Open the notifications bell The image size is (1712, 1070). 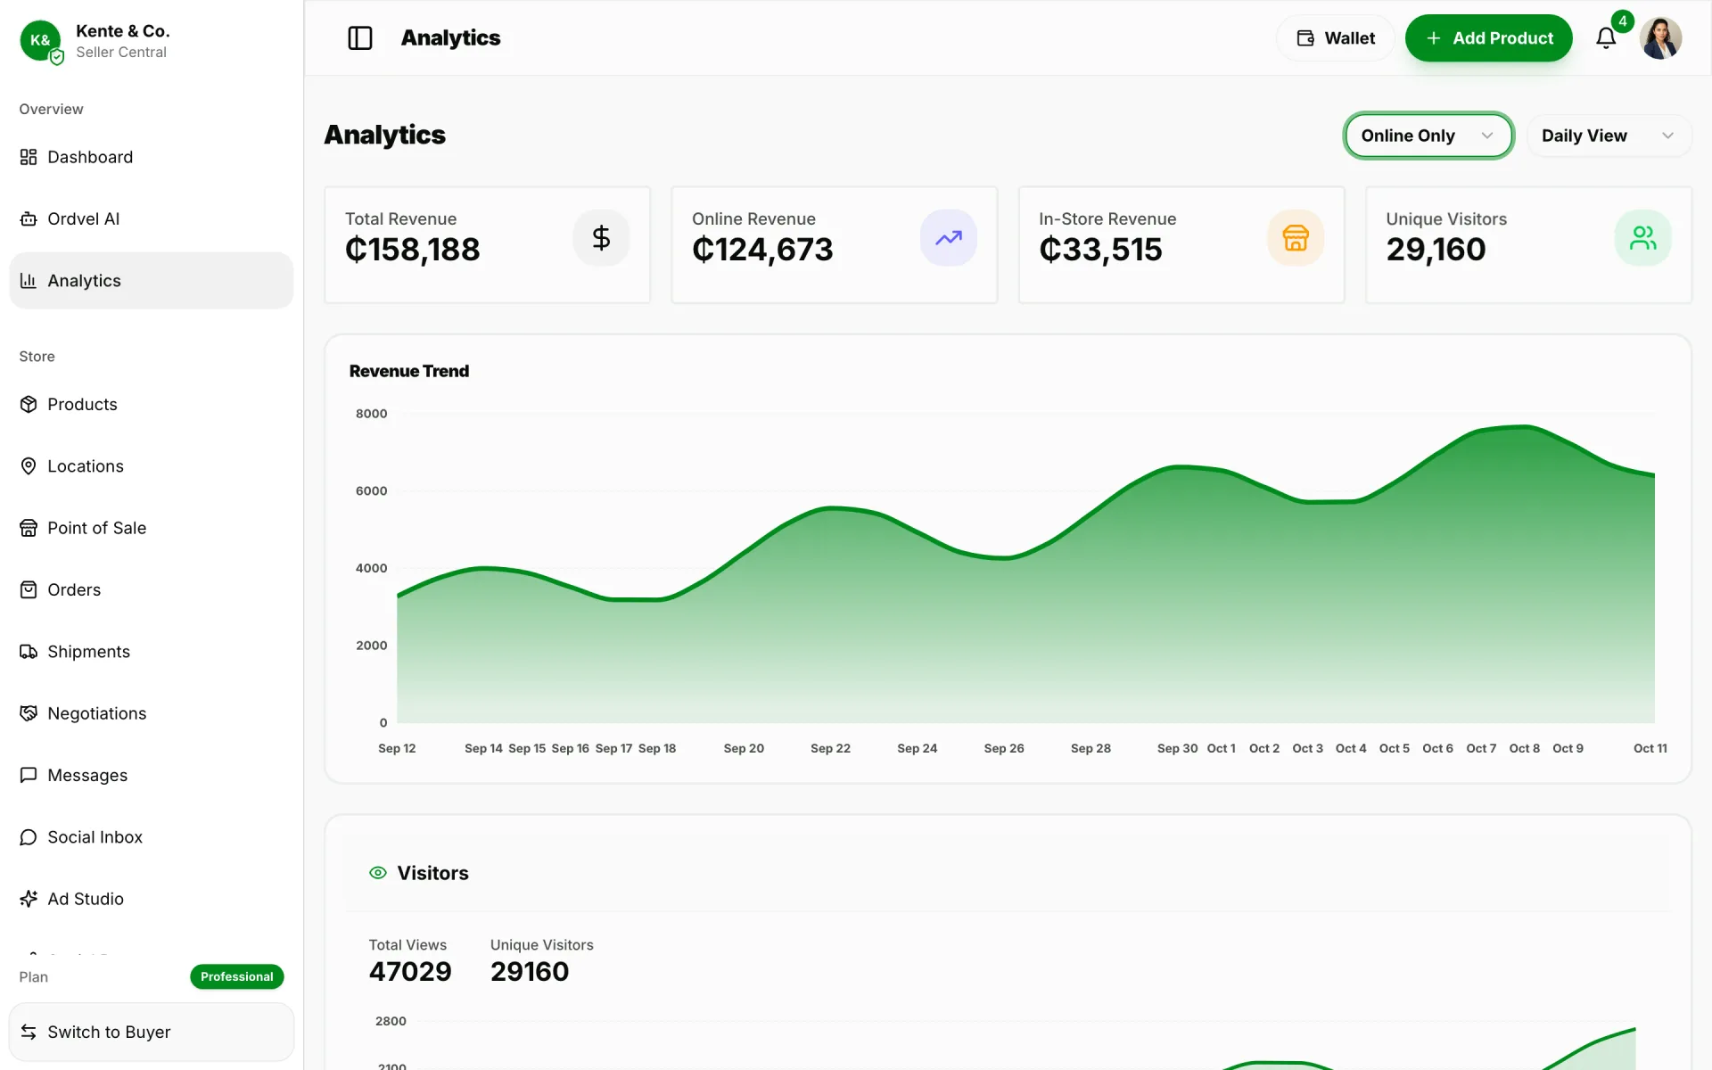point(1606,38)
